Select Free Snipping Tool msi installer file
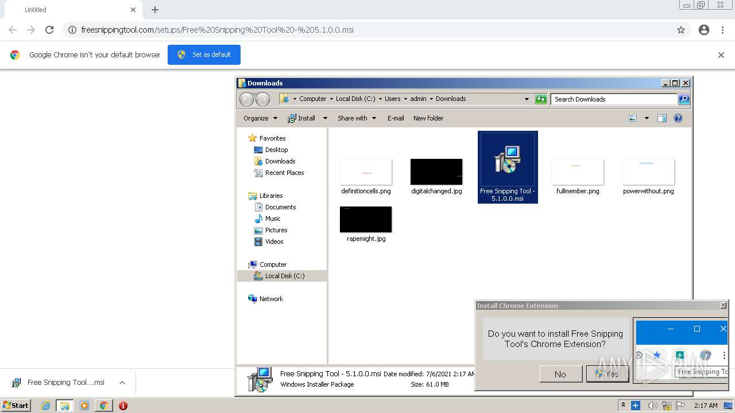The height and width of the screenshot is (413, 735). coord(508,167)
